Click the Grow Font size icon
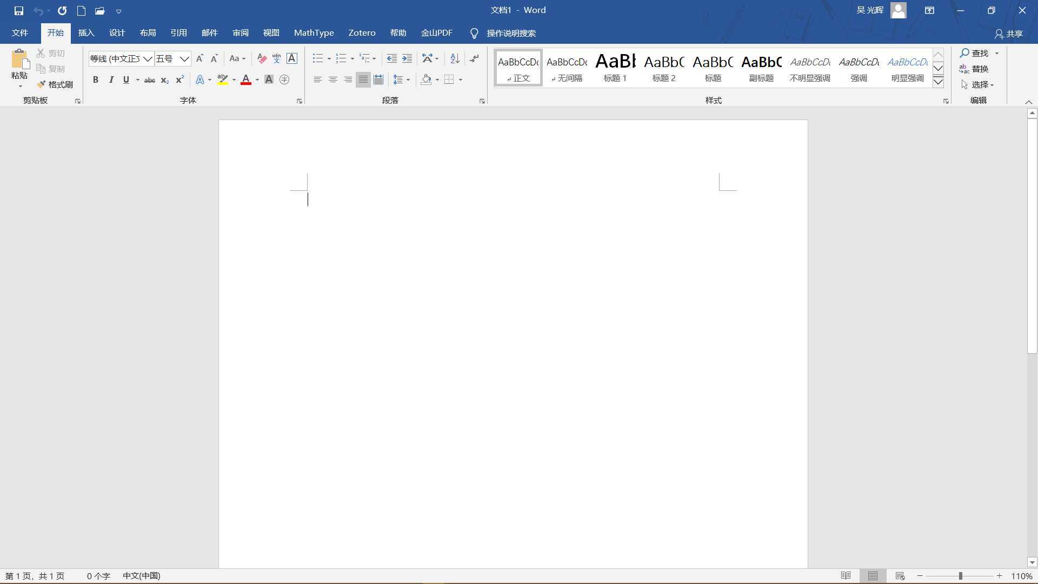Screen dimensions: 1038x584 tap(199, 58)
